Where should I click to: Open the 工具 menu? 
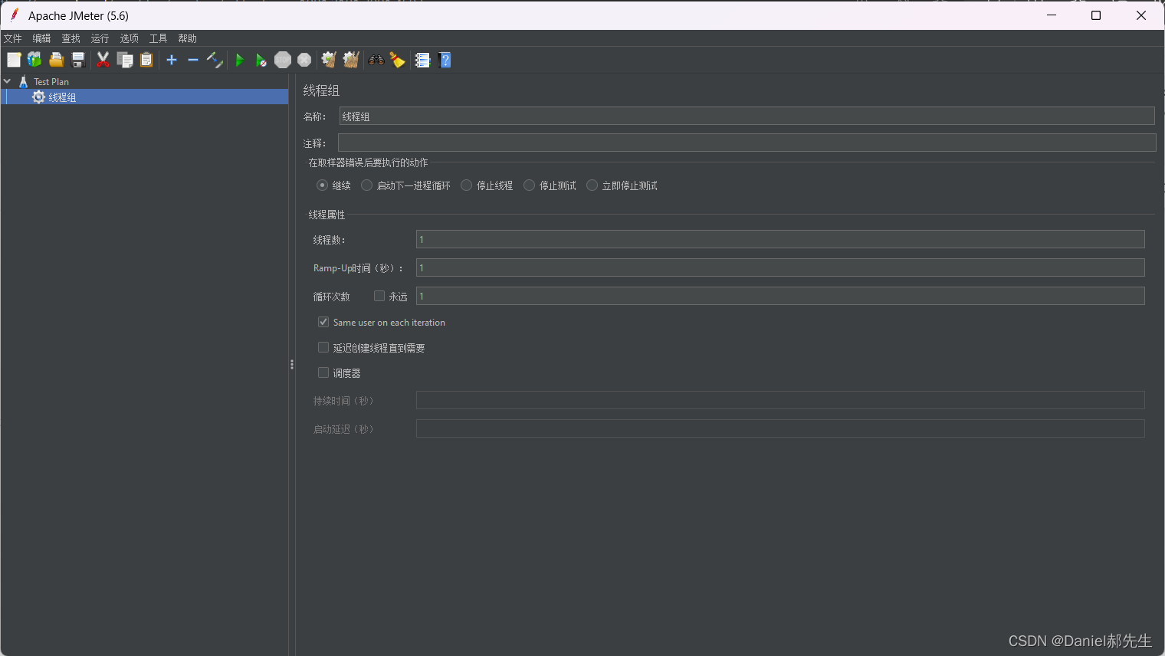click(158, 38)
